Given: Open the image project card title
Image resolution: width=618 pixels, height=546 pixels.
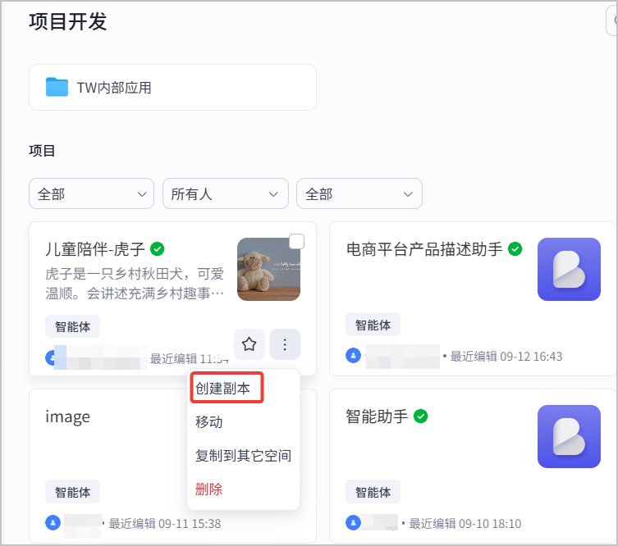Looking at the screenshot, I should (68, 416).
